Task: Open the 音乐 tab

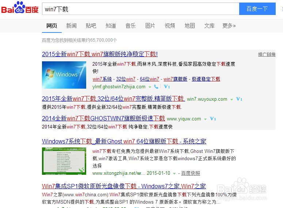Action: (x=130, y=26)
